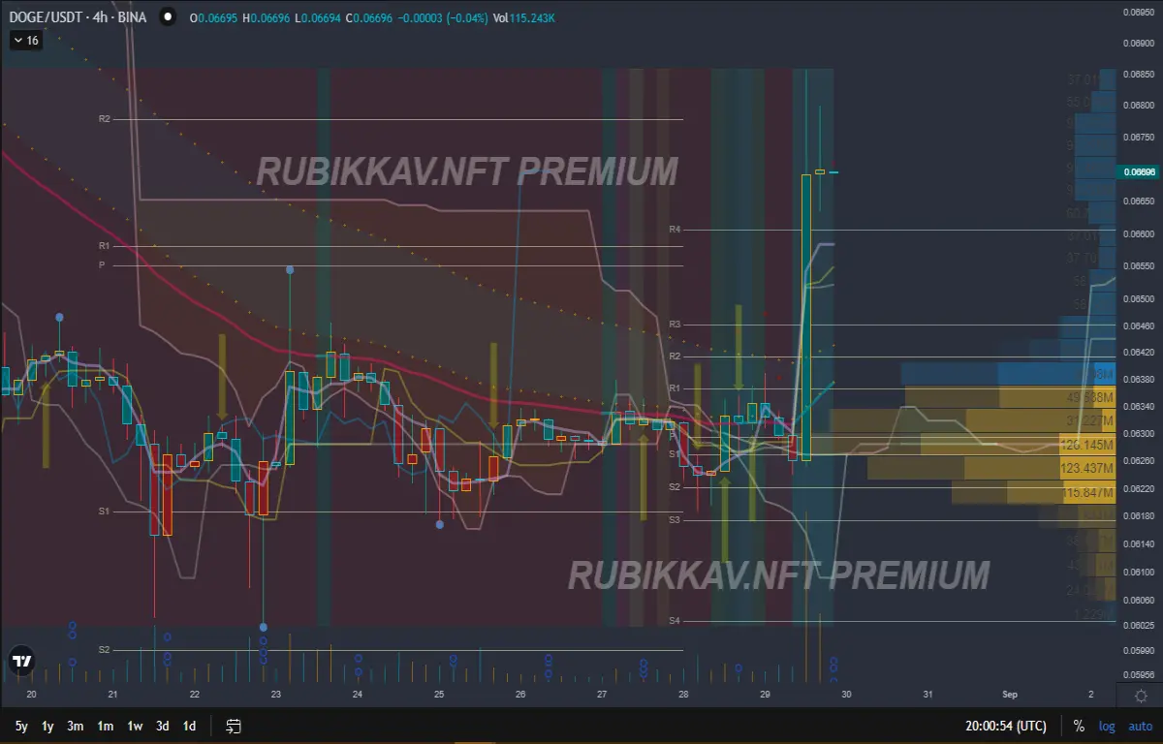Click the 115.847M volume profile bar value
The width and height of the screenshot is (1163, 744).
tap(1089, 493)
